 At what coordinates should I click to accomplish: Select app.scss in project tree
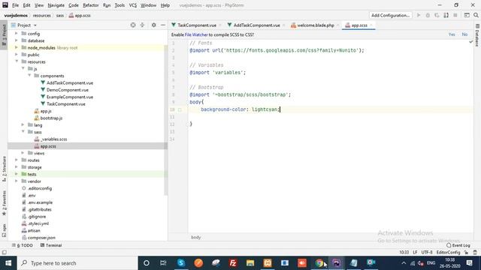pos(48,146)
